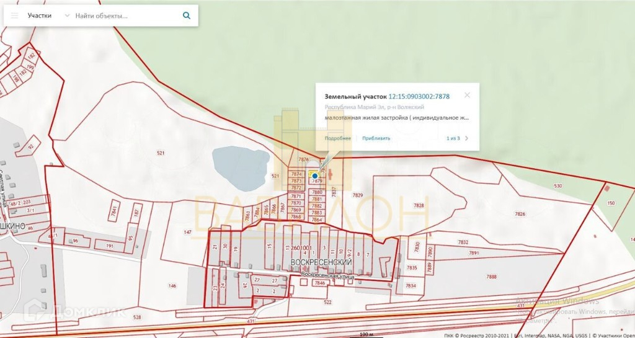635x338 pixels.
Task: Click the blue location marker dot
Action: (x=315, y=176)
